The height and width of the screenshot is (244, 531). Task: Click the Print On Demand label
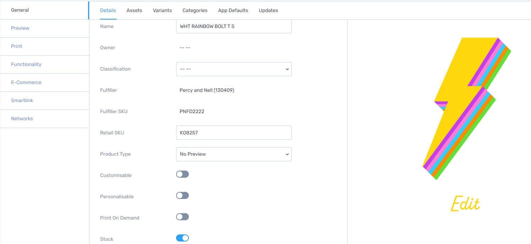coord(120,218)
